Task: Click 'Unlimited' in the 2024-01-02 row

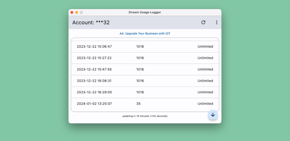Action: pos(205,103)
